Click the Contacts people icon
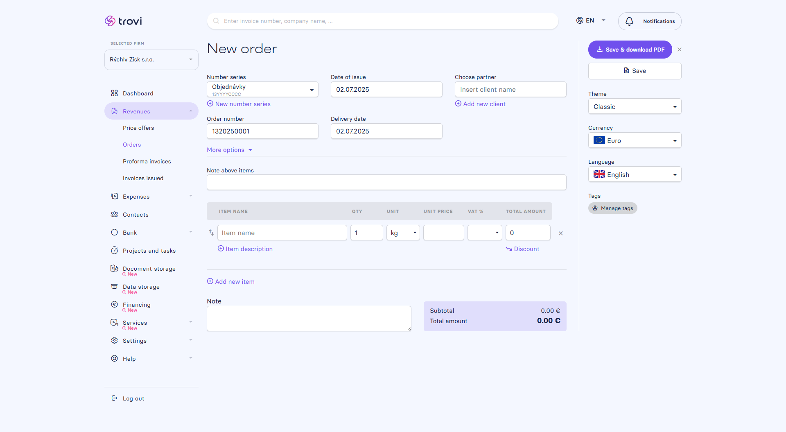 pos(114,214)
